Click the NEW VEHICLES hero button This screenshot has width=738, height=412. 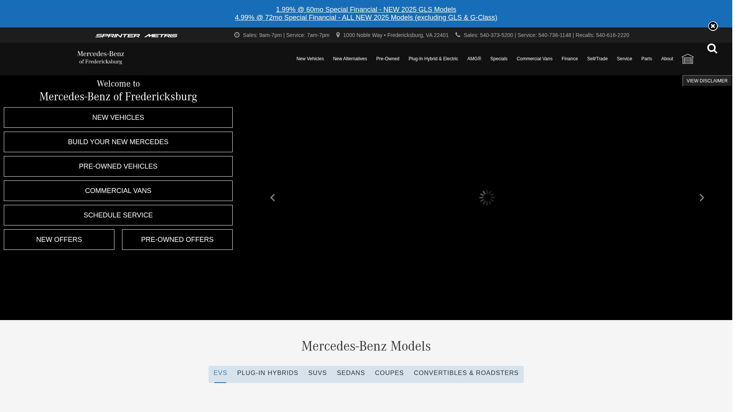tap(118, 117)
